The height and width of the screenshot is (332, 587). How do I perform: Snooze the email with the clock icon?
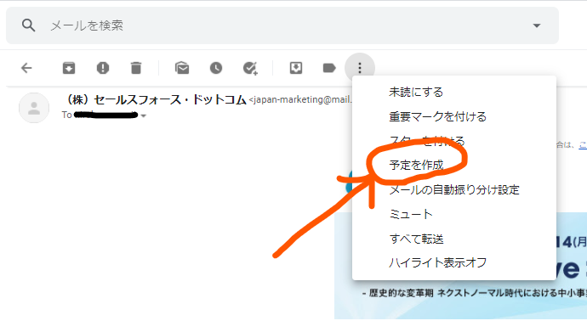pos(216,68)
